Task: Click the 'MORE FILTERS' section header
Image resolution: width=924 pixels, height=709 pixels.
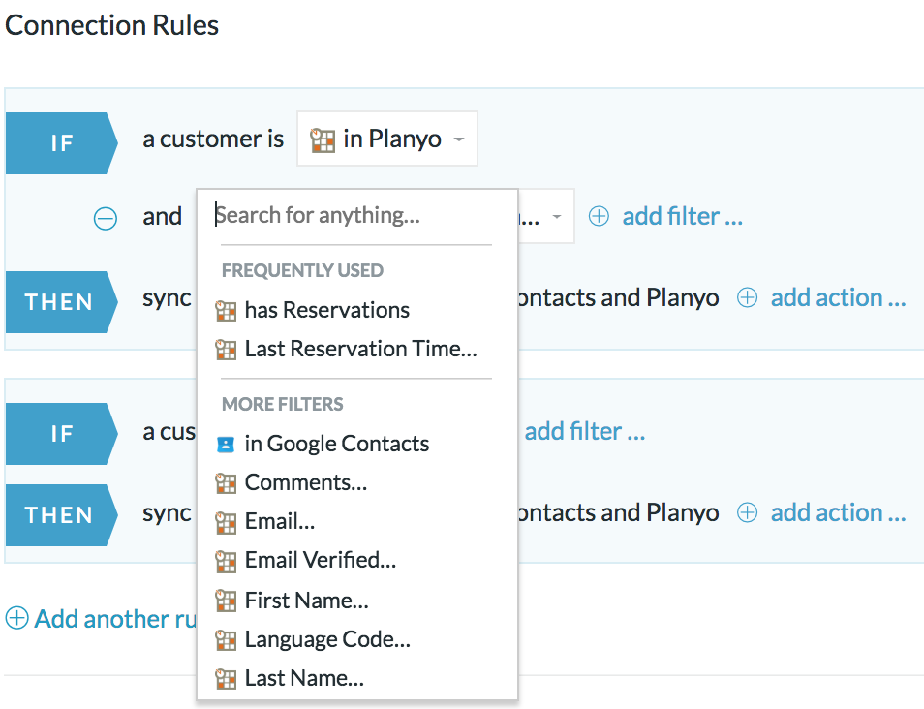Action: tap(282, 404)
